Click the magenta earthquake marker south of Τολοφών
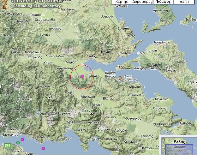This screenshot has width=197, height=155. pyautogui.click(x=43, y=148)
